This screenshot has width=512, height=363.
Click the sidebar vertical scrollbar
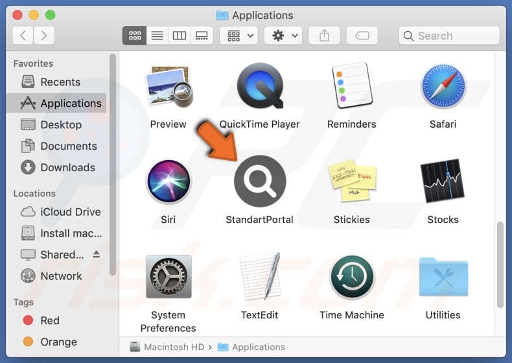click(113, 165)
